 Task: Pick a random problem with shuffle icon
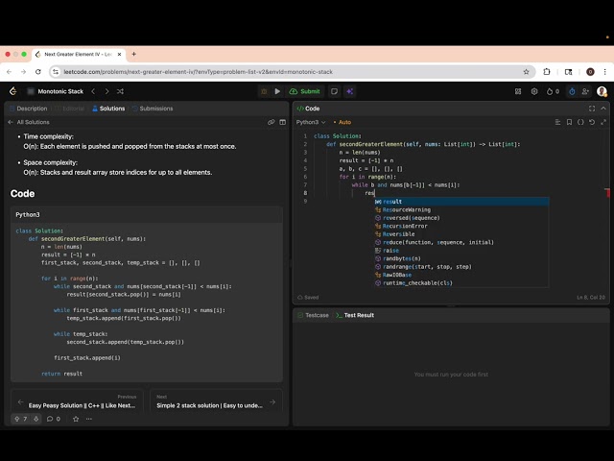point(120,91)
